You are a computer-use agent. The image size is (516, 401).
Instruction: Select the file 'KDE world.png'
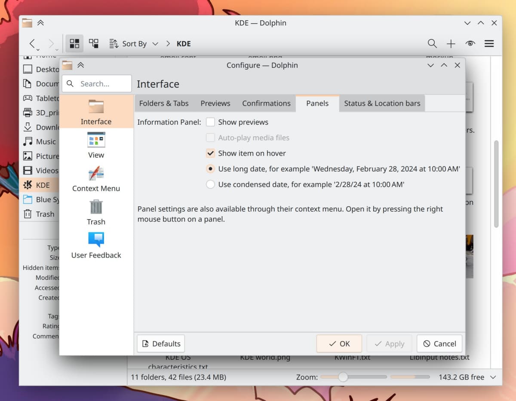point(265,358)
